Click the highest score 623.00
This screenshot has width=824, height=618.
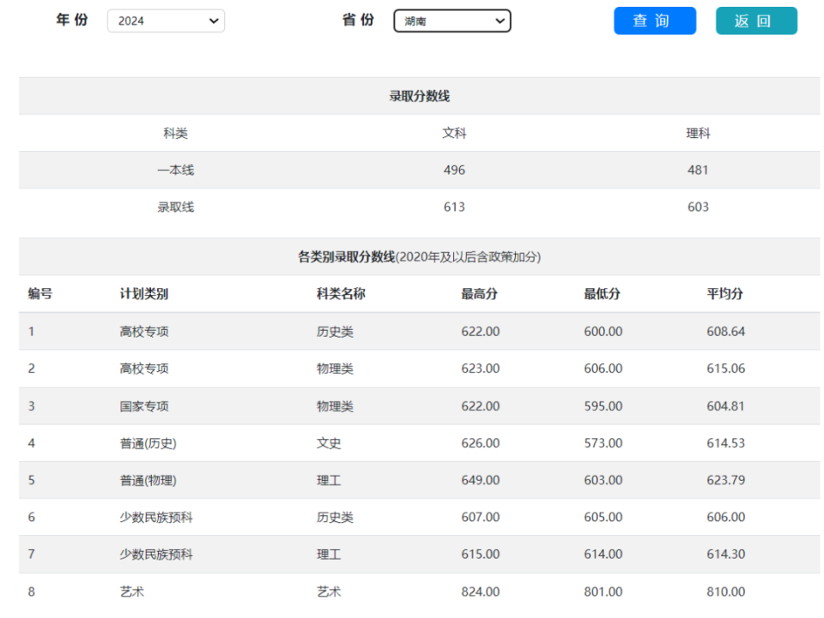[x=481, y=369]
